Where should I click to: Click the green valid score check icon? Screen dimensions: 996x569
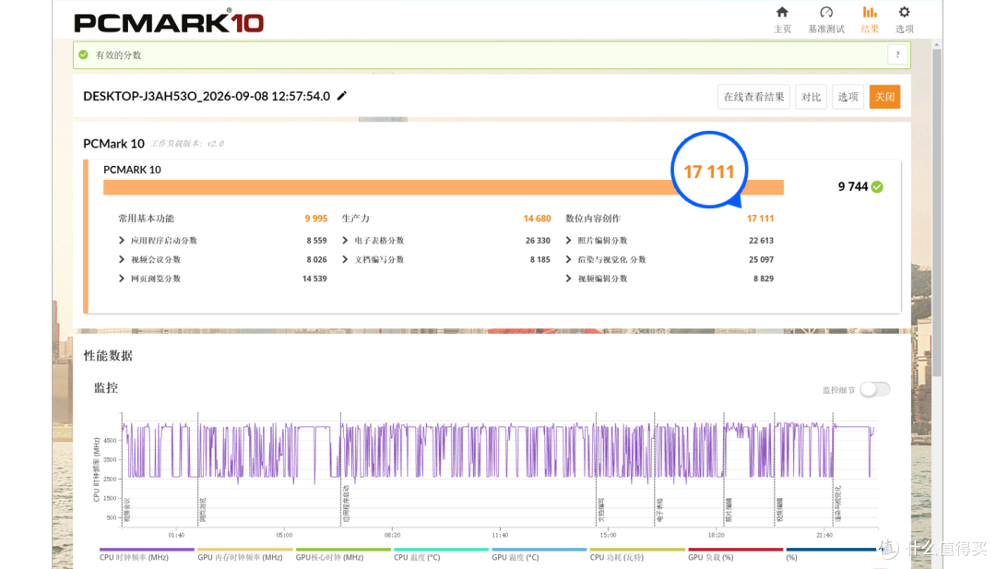[x=83, y=55]
